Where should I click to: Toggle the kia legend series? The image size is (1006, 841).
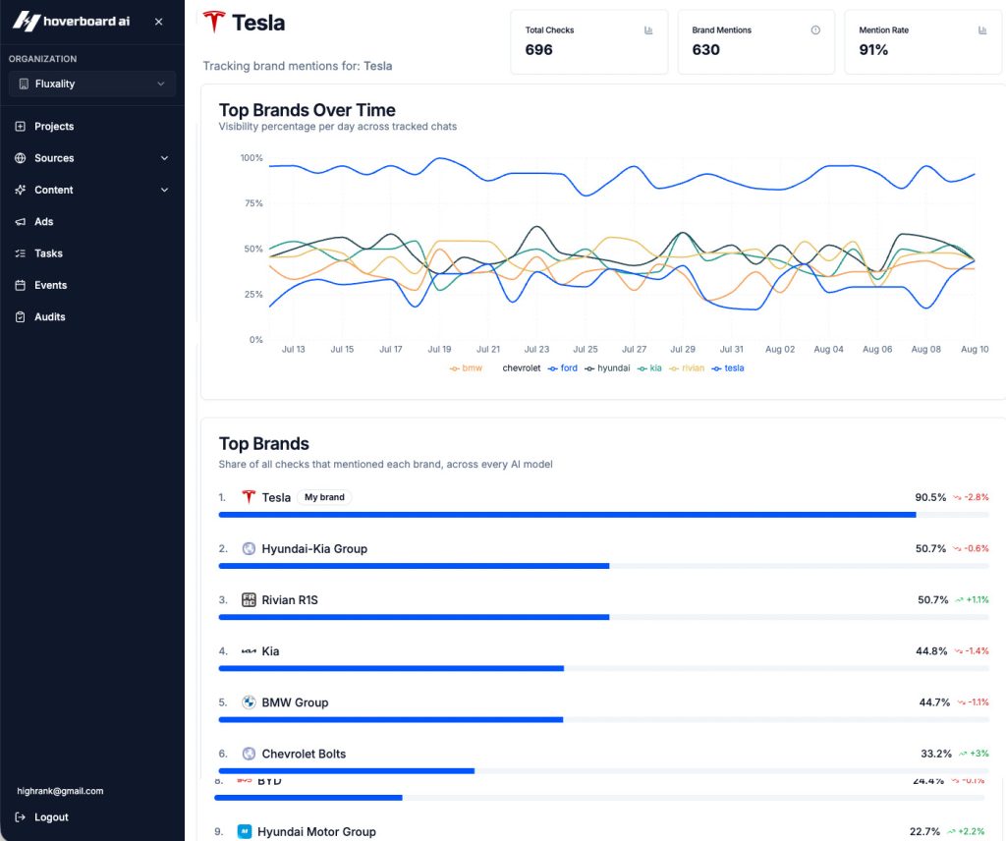point(649,368)
